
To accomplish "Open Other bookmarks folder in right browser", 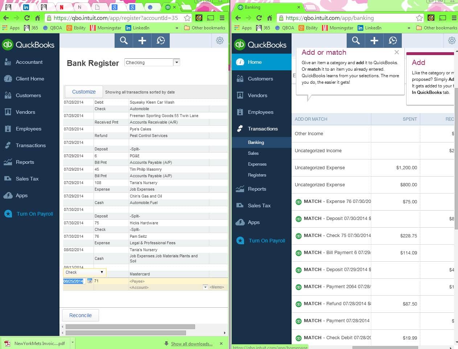I will click(x=437, y=28).
